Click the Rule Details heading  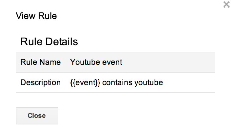[x=49, y=42]
